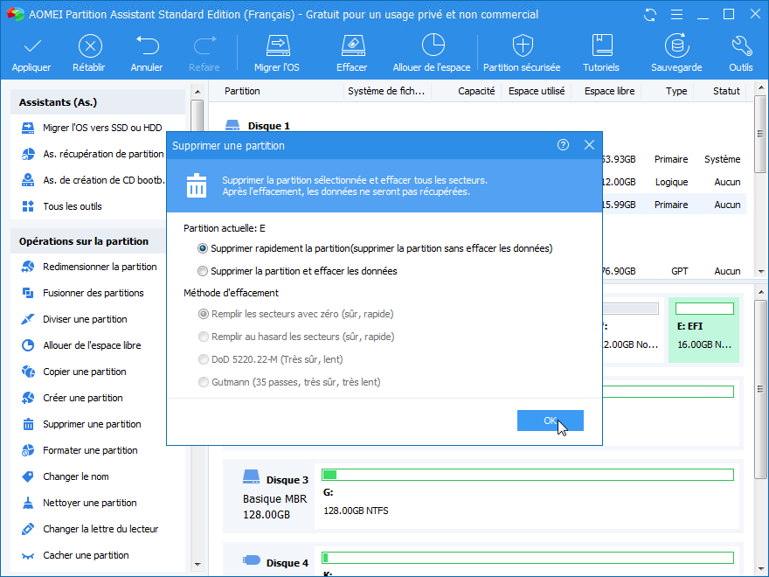Sort by Espace utilisé column header
The height and width of the screenshot is (577, 769).
click(537, 91)
